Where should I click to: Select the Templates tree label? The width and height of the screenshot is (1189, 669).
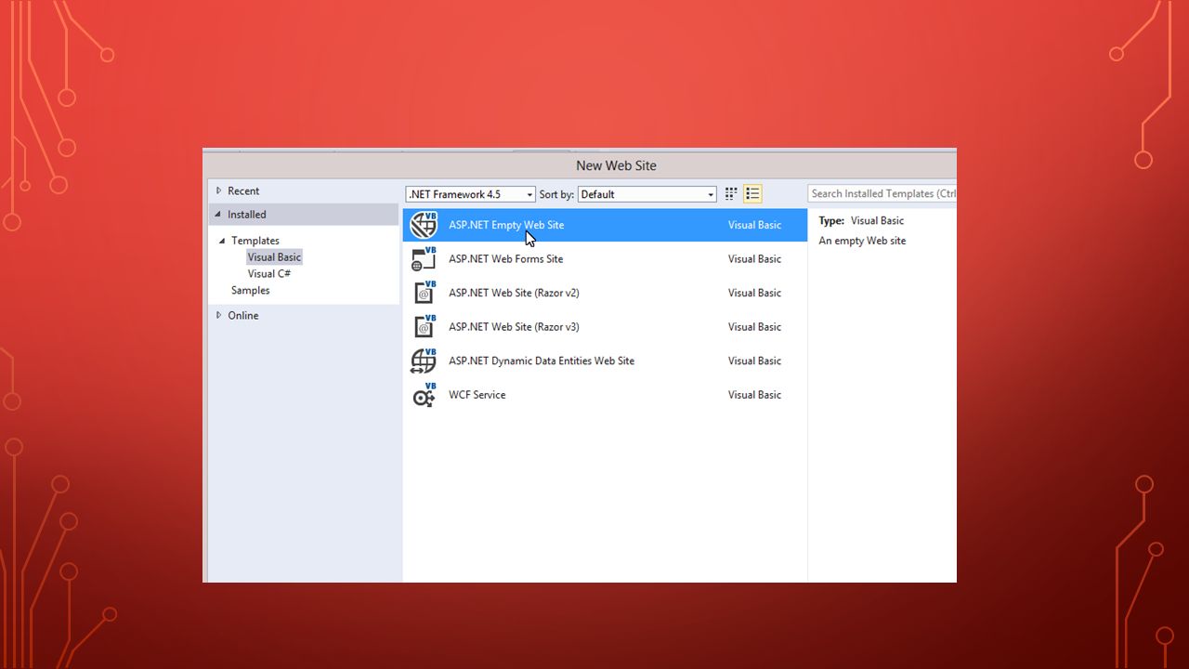click(x=255, y=241)
